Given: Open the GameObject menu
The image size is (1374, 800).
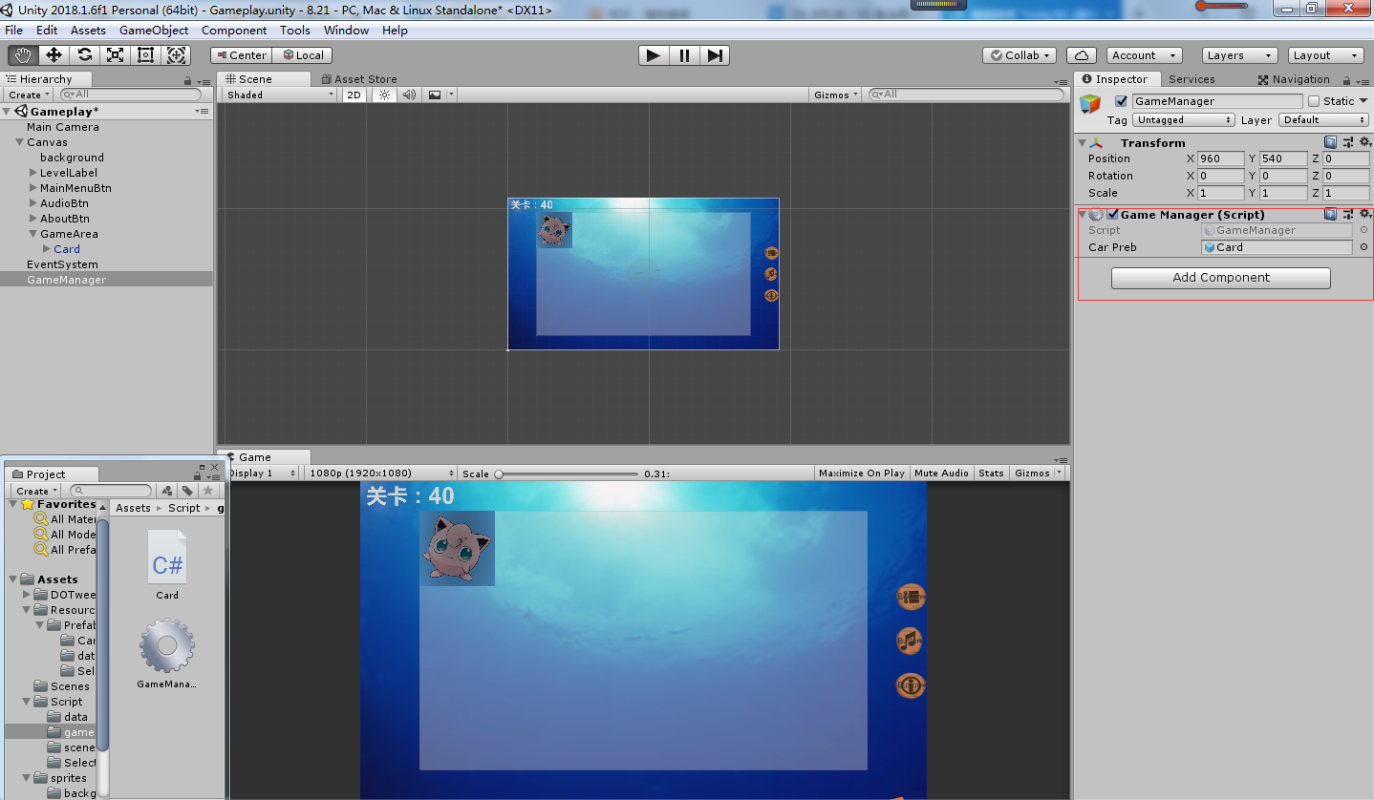Looking at the screenshot, I should pyautogui.click(x=154, y=31).
